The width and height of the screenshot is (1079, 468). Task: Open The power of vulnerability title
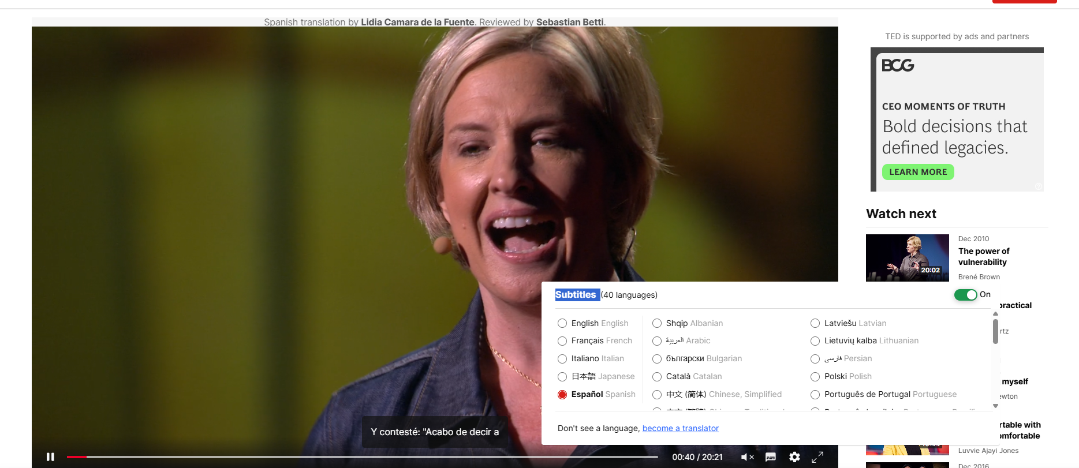[x=984, y=257]
